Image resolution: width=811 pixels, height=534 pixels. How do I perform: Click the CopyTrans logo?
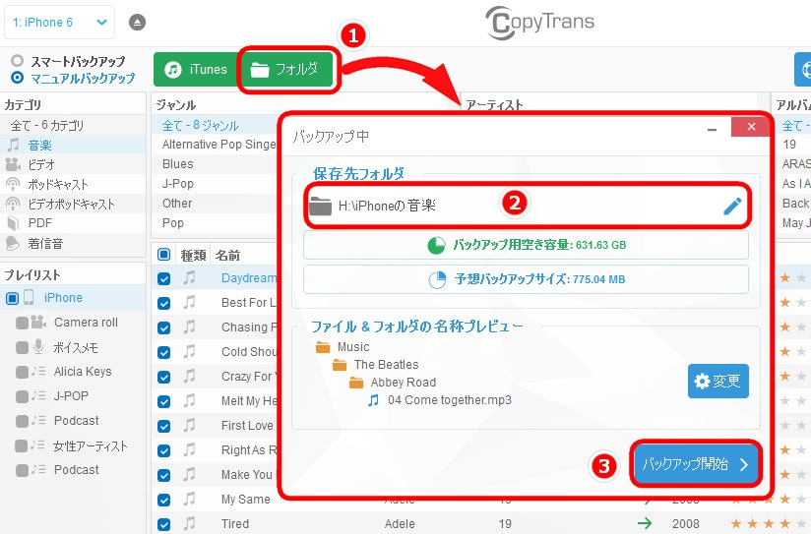(540, 23)
